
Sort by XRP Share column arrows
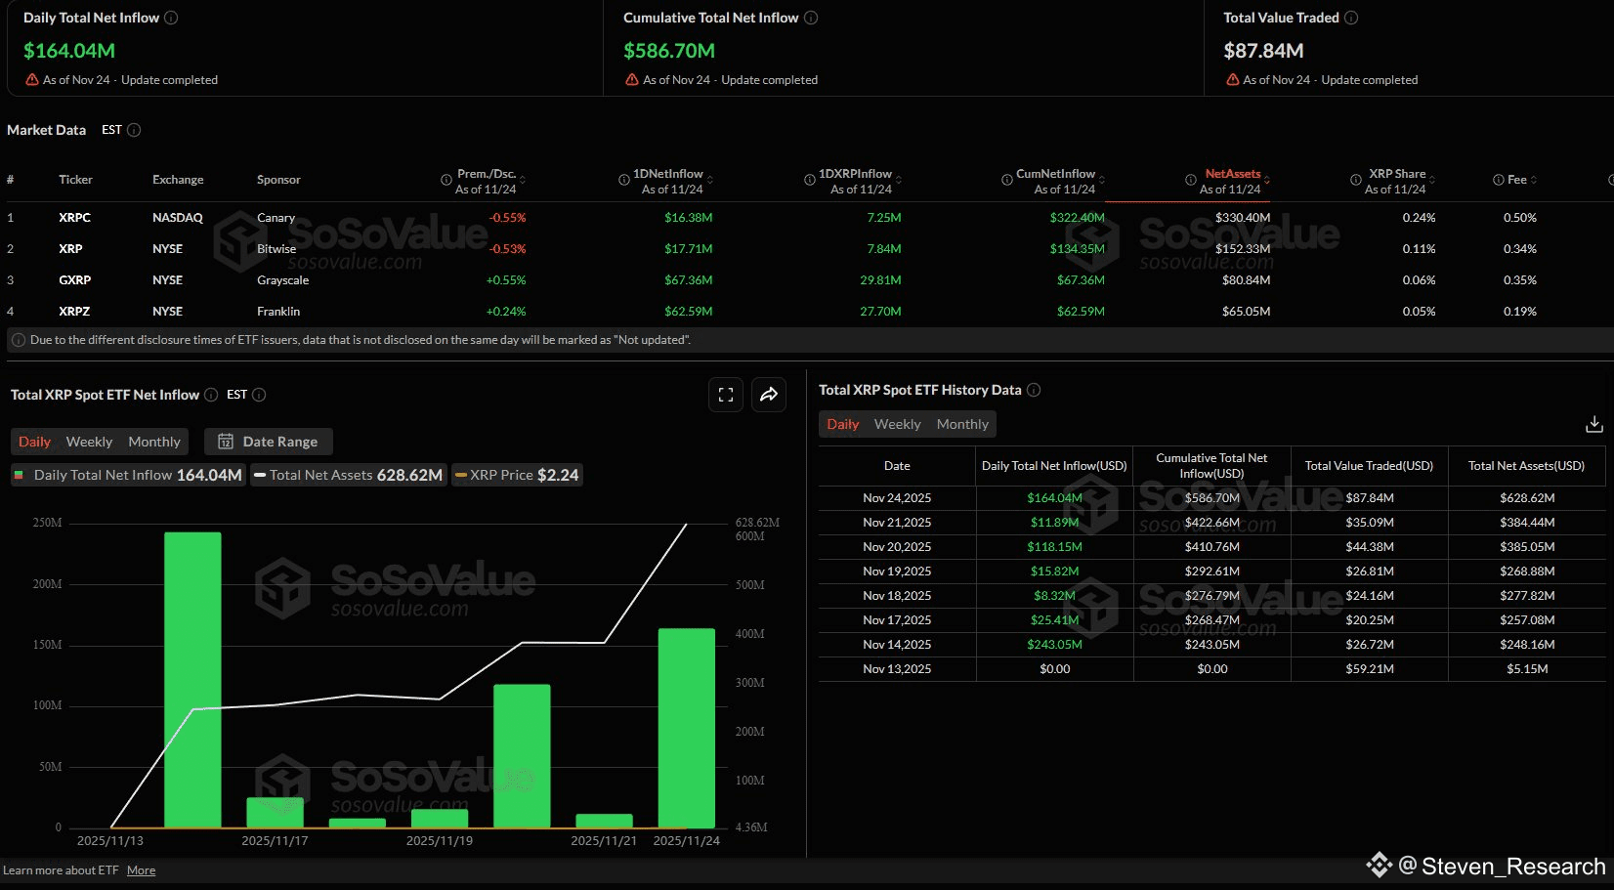(x=1432, y=181)
